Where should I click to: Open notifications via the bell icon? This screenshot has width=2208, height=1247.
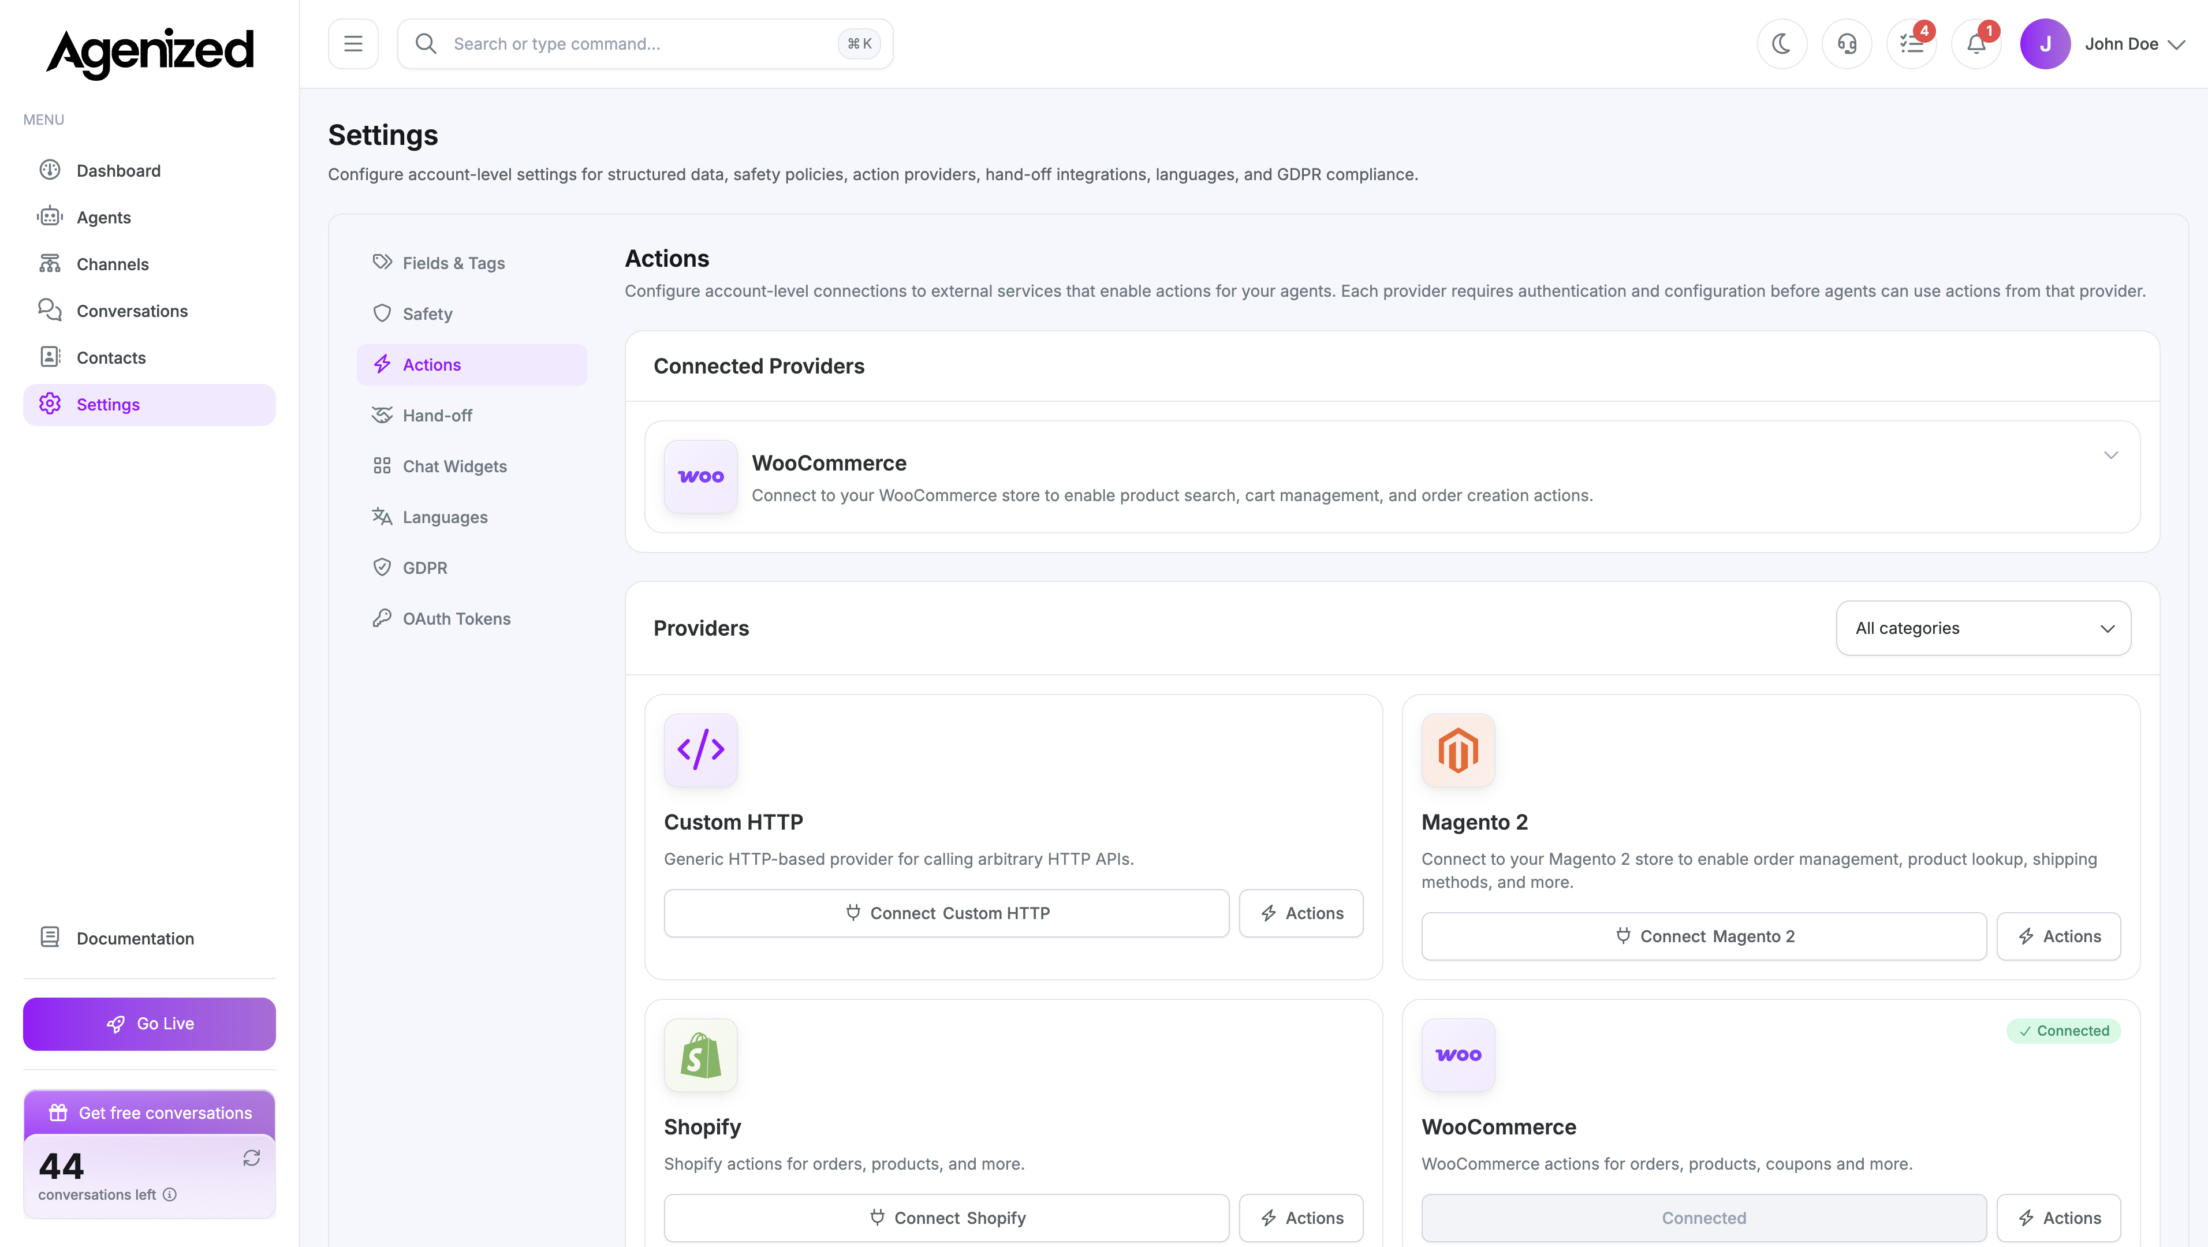pos(1976,43)
